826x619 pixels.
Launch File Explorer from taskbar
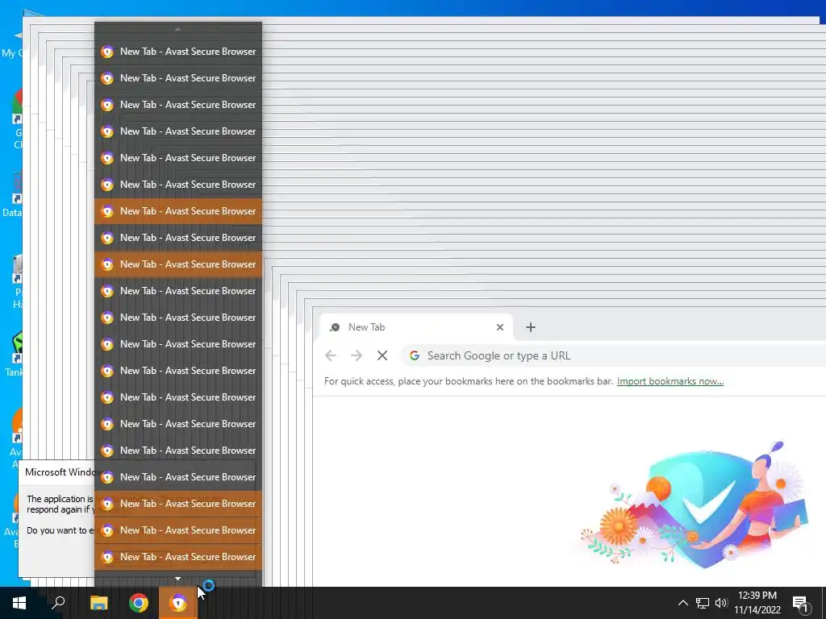click(98, 603)
